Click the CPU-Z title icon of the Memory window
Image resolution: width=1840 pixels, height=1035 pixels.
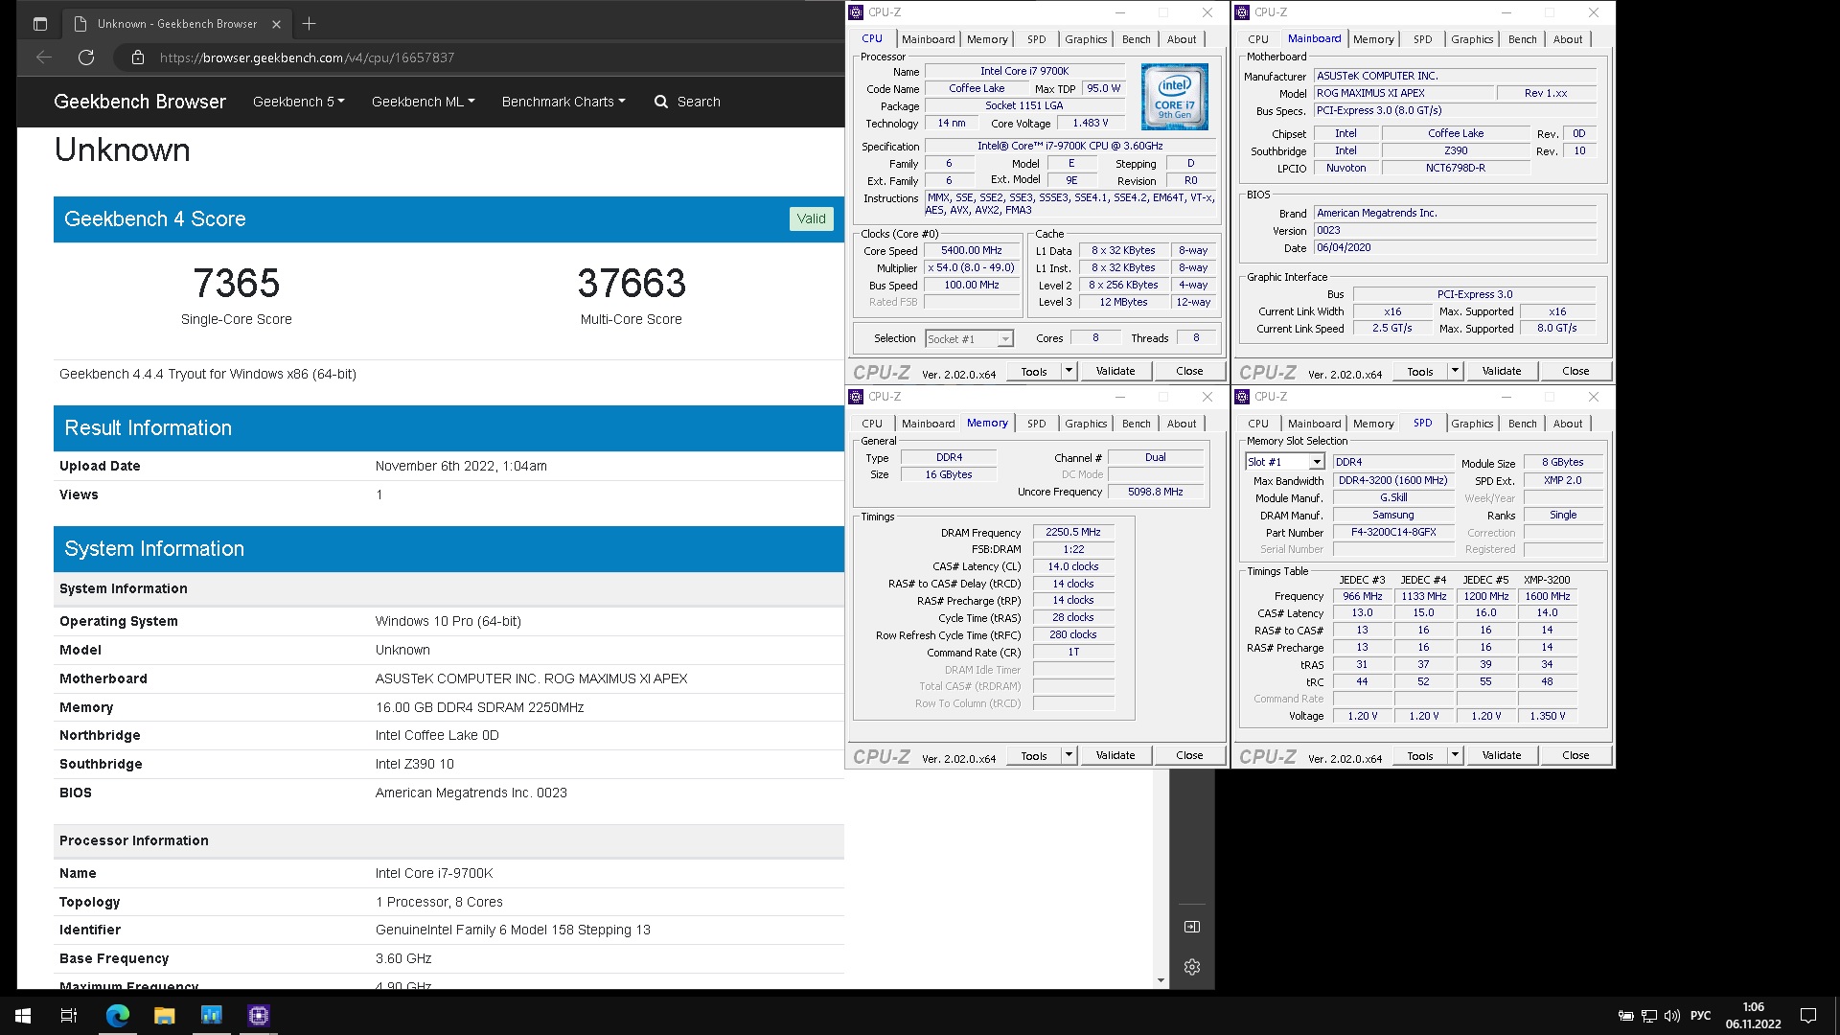click(856, 397)
